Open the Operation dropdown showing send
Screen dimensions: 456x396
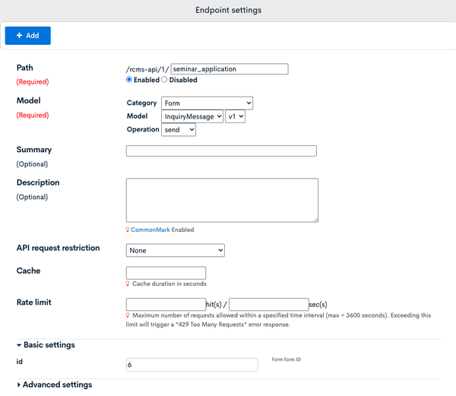(x=179, y=130)
